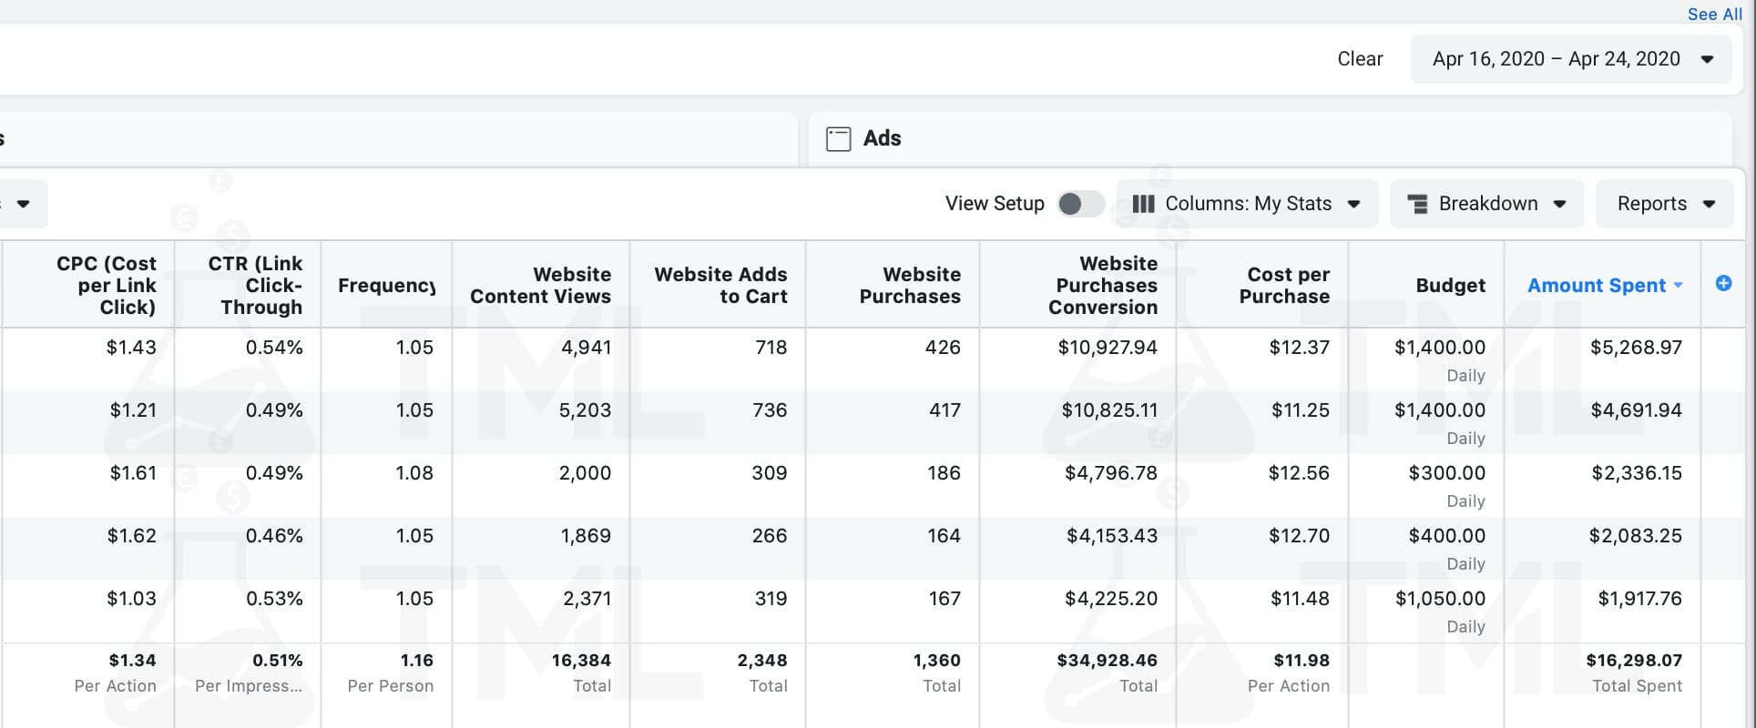The height and width of the screenshot is (728, 1756).
Task: Click the Frequency column header
Action: [x=386, y=286]
